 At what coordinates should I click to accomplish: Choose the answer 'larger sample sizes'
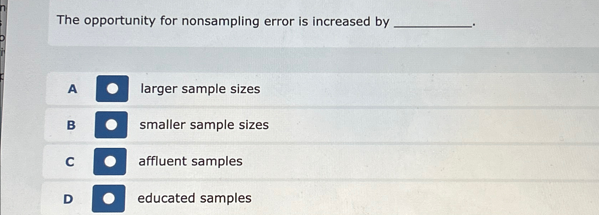(200, 89)
